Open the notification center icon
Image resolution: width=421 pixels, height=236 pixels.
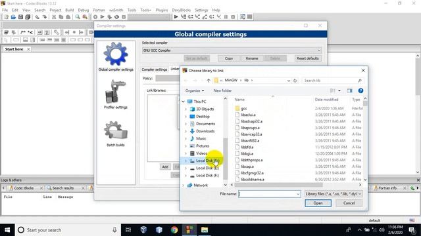pyautogui.click(x=412, y=230)
